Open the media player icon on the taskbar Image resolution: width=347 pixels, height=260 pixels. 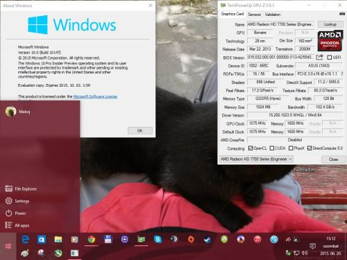click(x=74, y=239)
